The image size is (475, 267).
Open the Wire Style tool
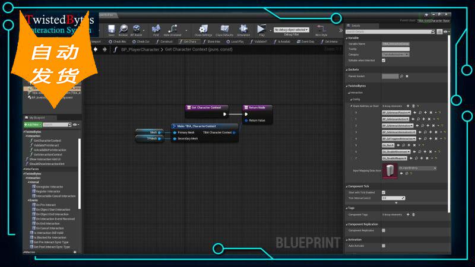[x=321, y=31]
